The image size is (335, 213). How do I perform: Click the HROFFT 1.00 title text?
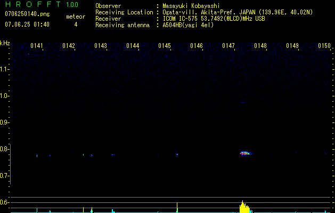[x=42, y=4]
